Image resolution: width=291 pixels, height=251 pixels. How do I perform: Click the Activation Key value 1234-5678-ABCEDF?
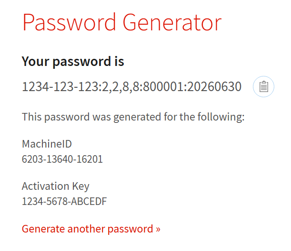(x=64, y=201)
